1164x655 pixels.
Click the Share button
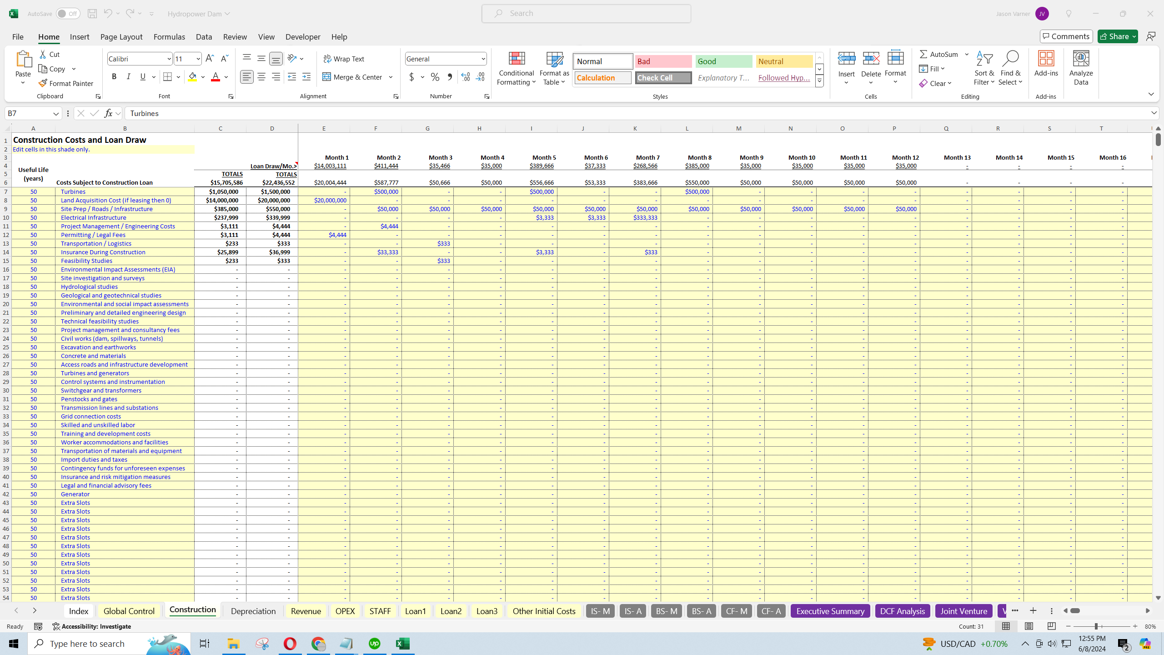1118,36
